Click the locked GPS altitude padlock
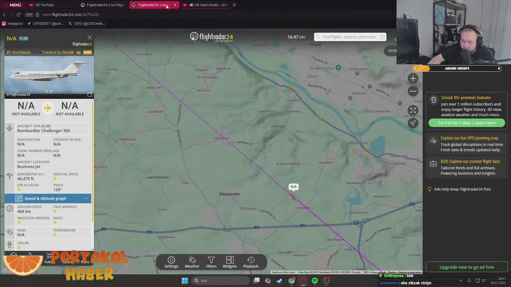This screenshot has width=511, height=287. [x=19, y=189]
